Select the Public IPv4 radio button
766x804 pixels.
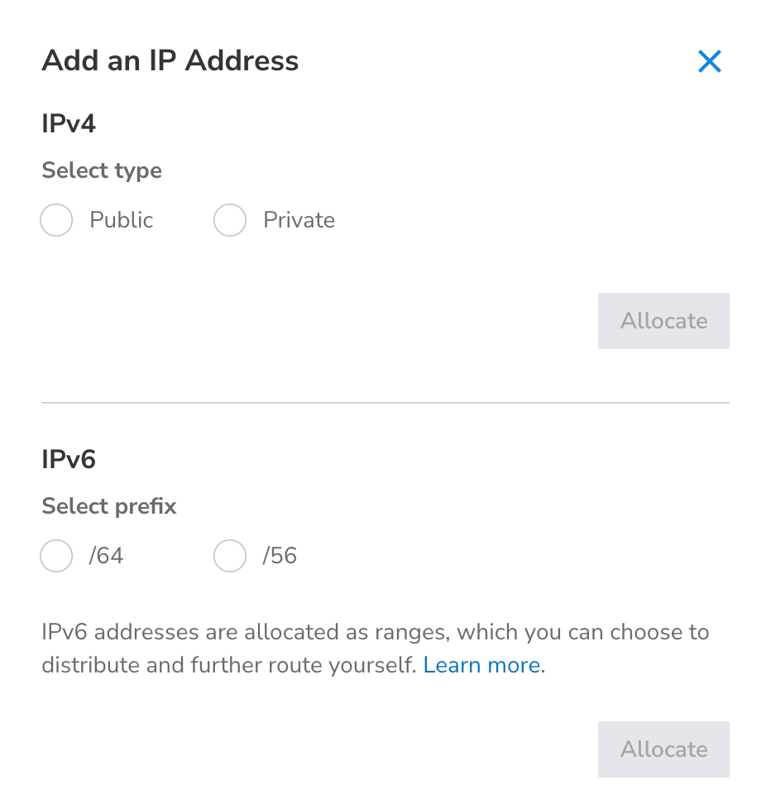coord(56,221)
